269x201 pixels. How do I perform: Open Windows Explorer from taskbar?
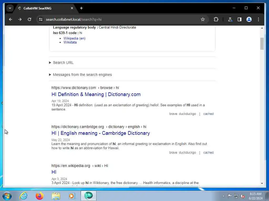point(56,196)
